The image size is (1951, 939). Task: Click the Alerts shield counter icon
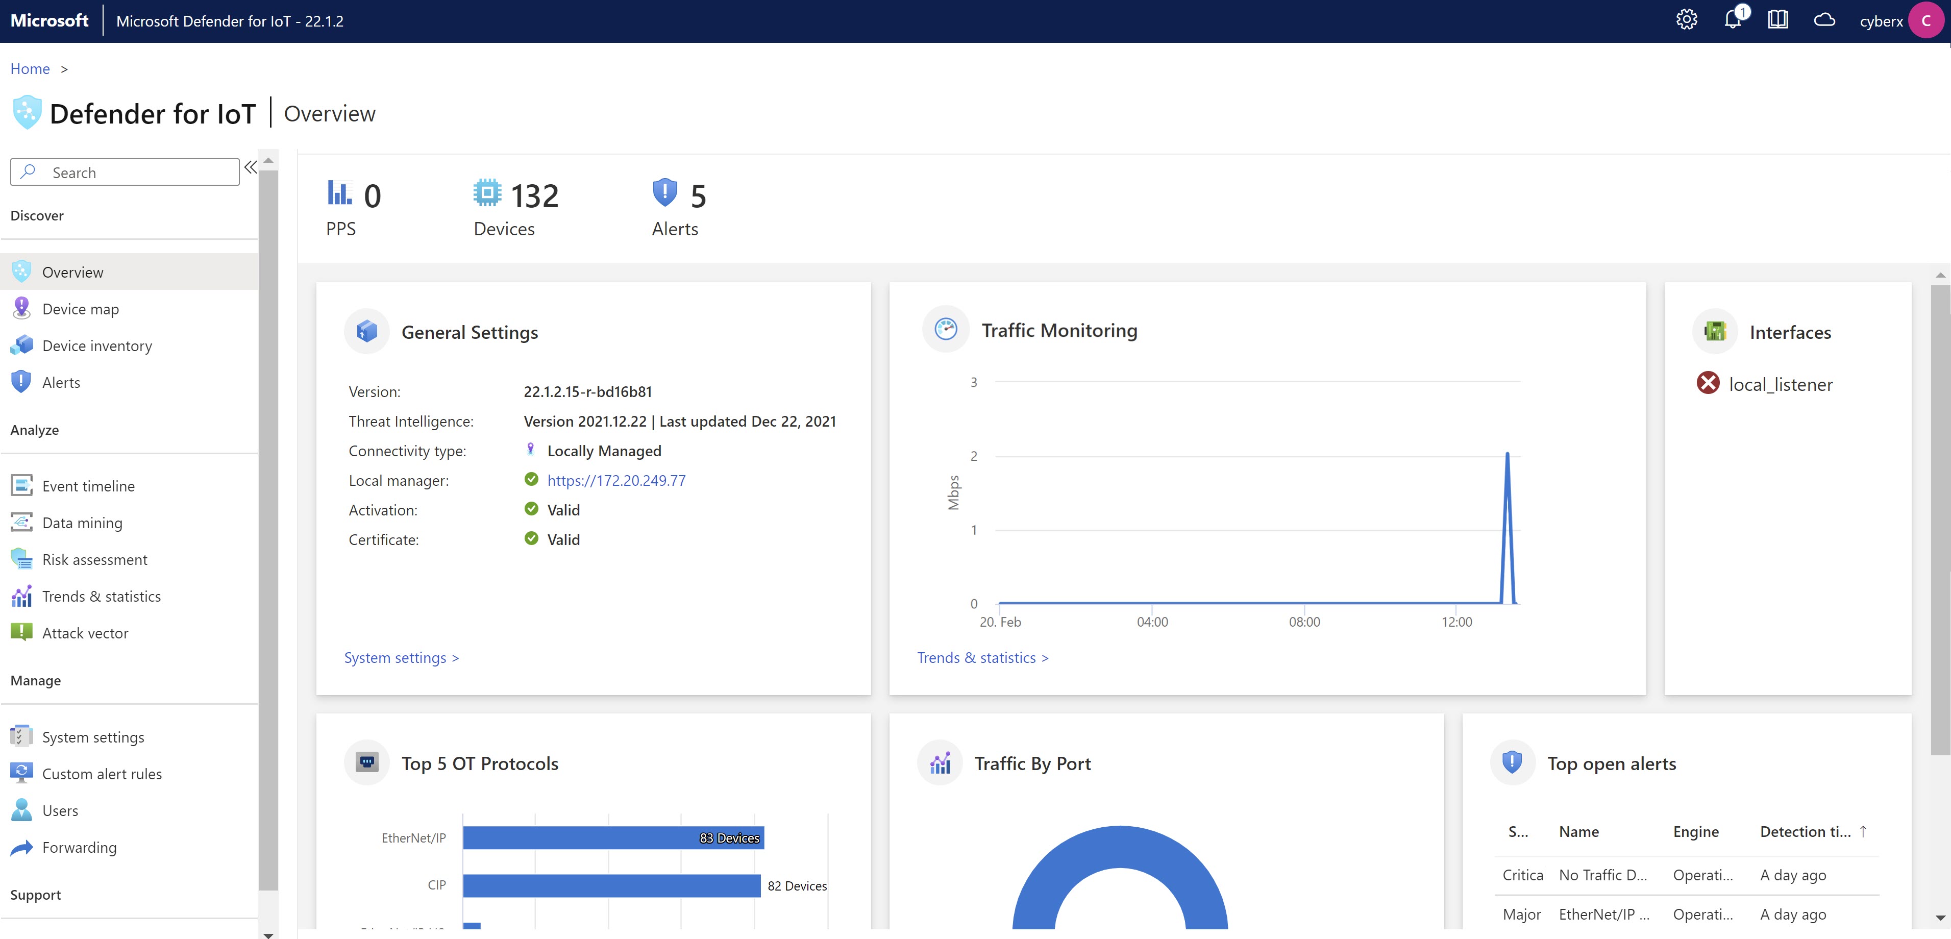pyautogui.click(x=664, y=192)
